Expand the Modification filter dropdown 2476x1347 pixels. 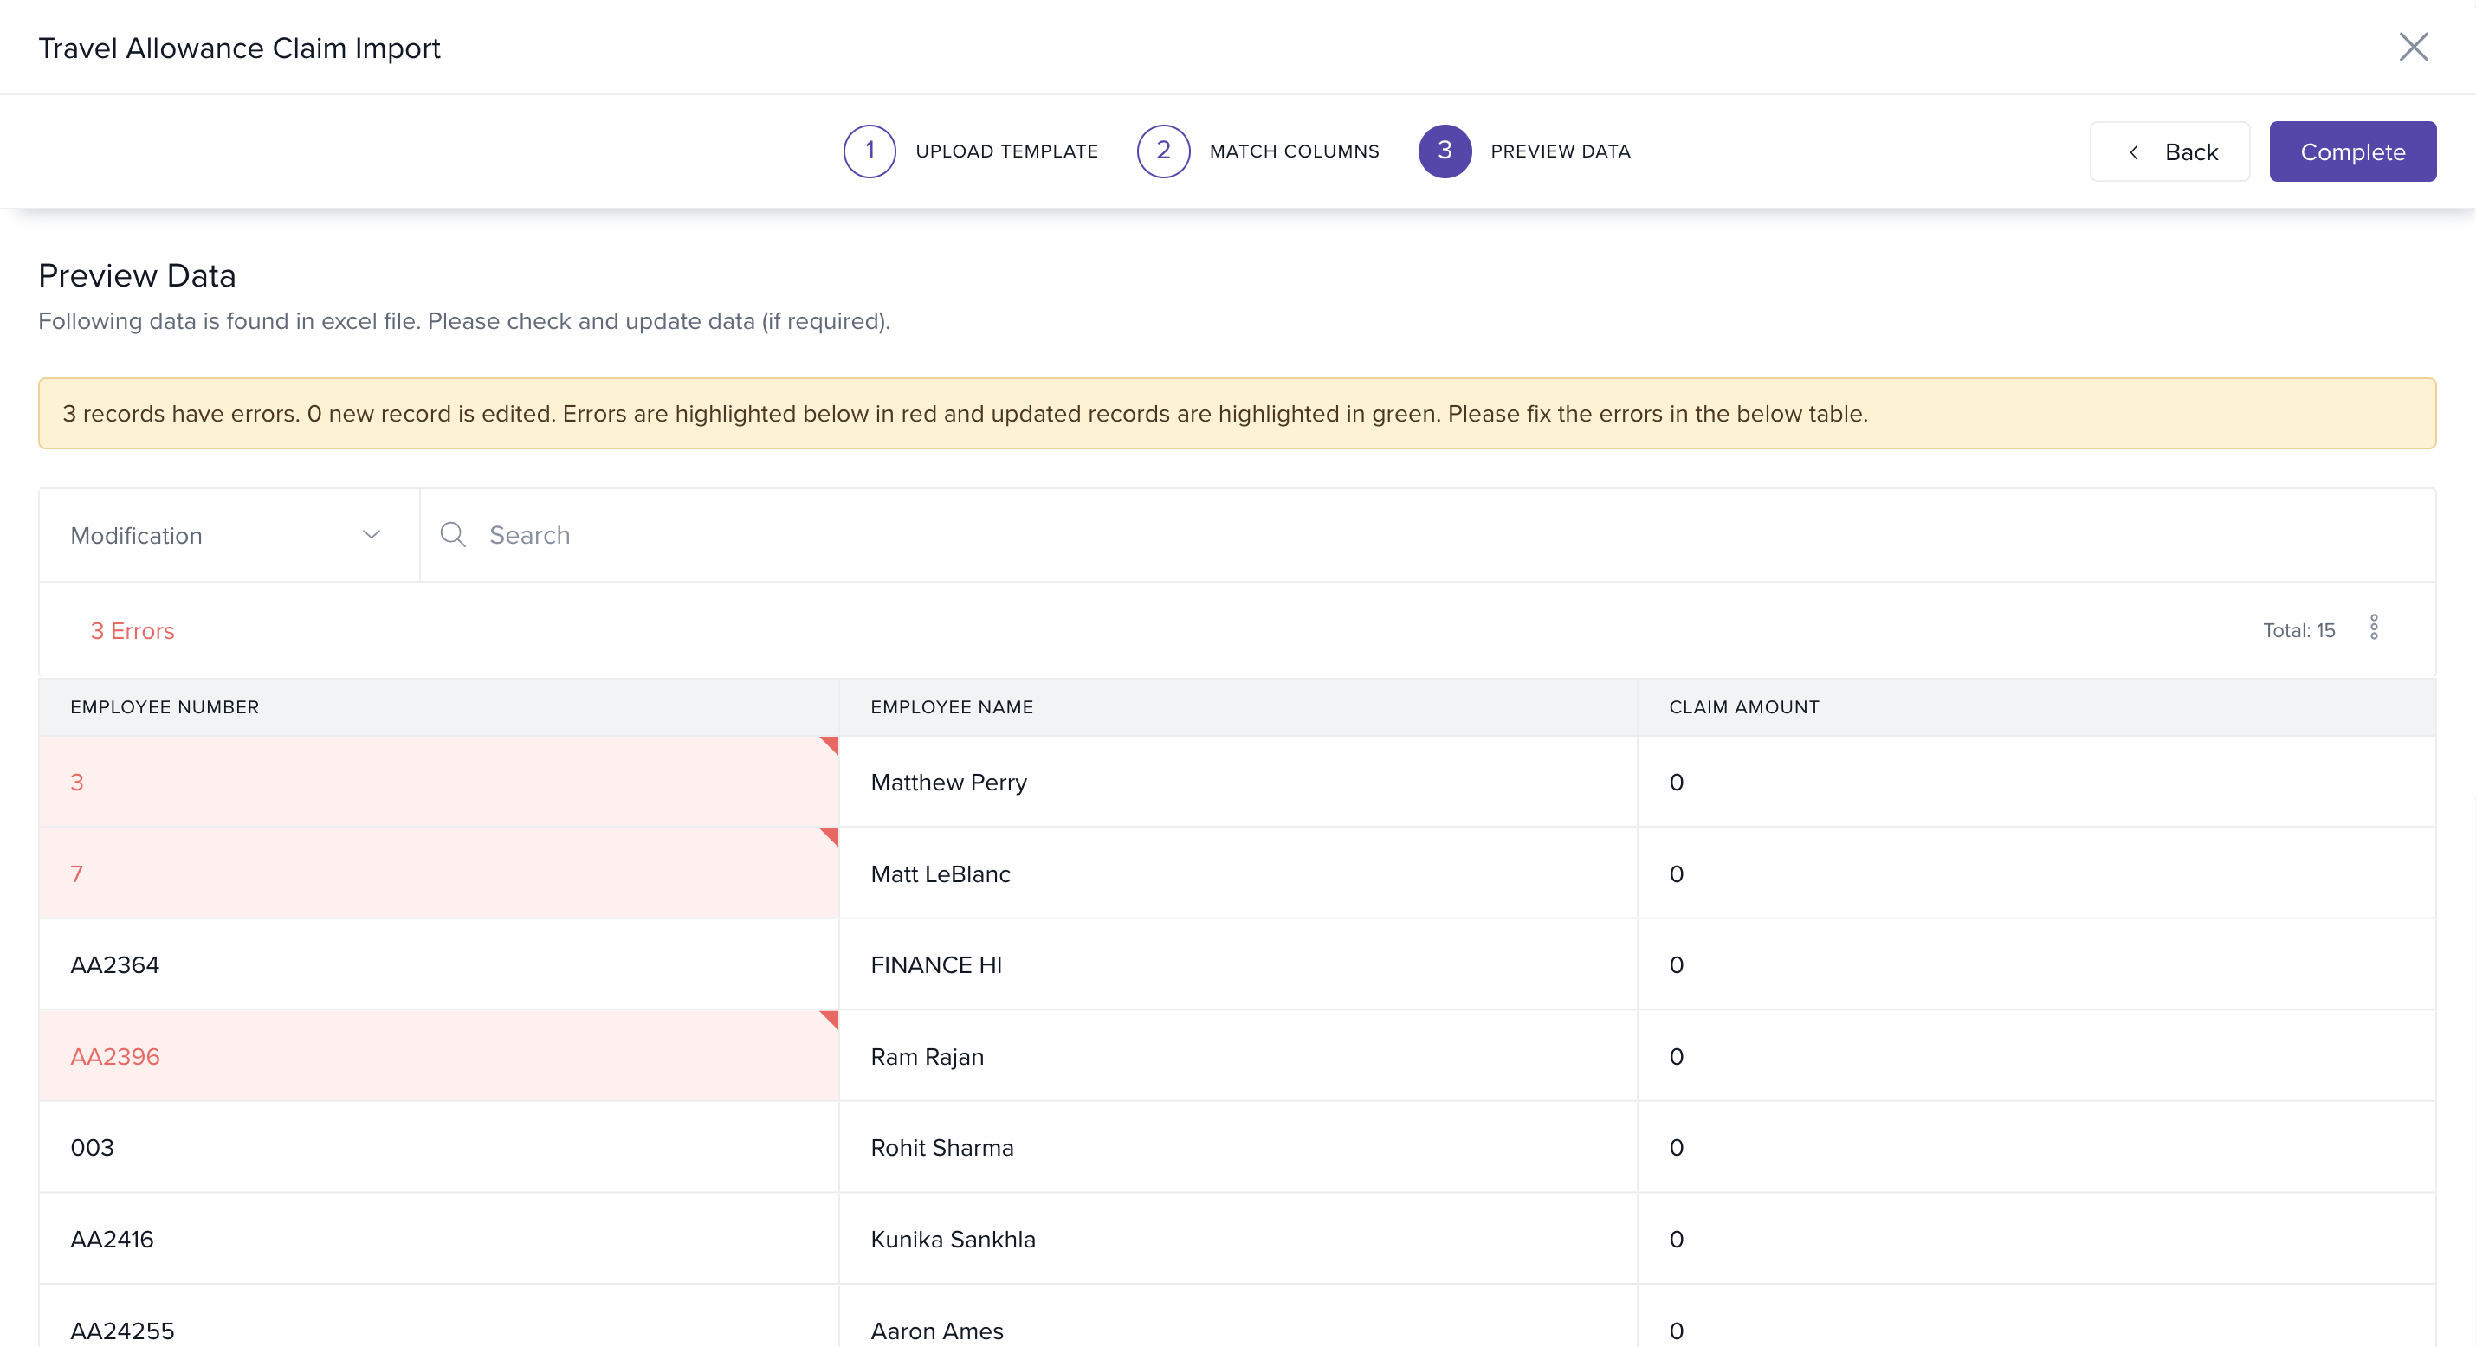227,535
